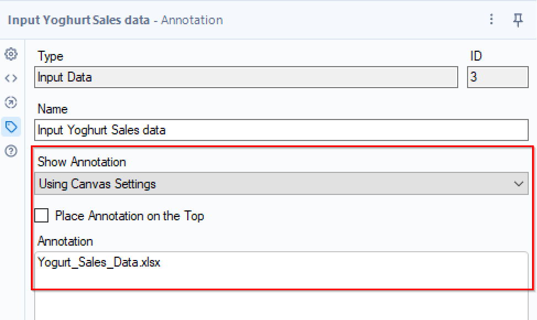Image resolution: width=537 pixels, height=320 pixels.
Task: Enable Place Annotation on the Top checkbox
Action: pyautogui.click(x=41, y=215)
